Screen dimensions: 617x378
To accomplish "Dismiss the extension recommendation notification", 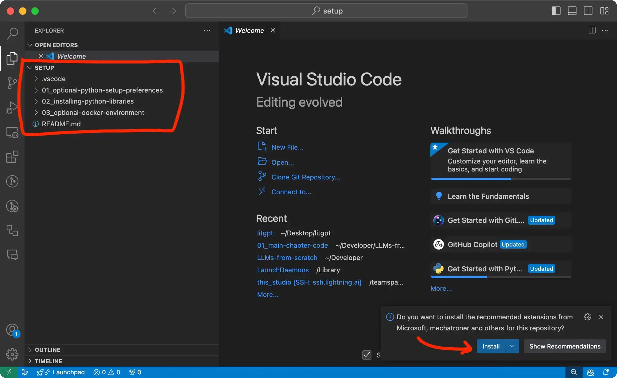I will pos(601,317).
